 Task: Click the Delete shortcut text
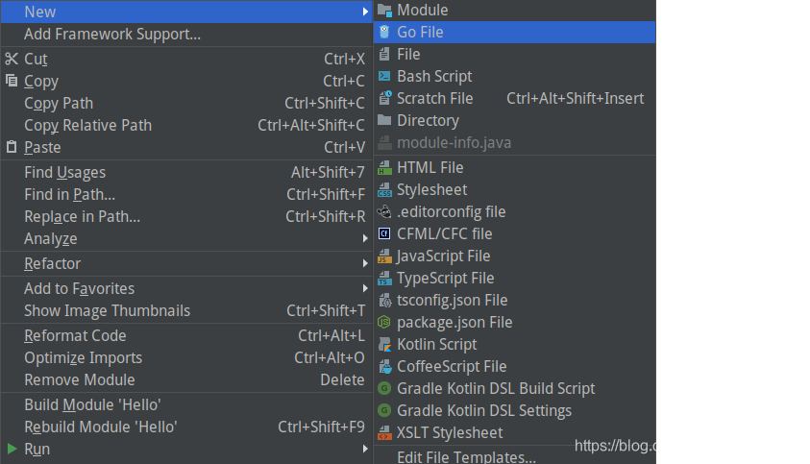tap(342, 379)
